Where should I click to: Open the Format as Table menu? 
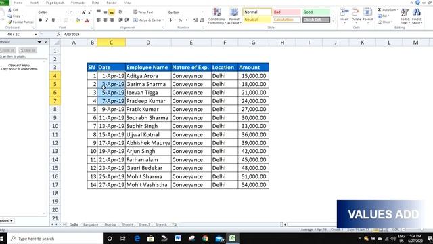(x=234, y=16)
